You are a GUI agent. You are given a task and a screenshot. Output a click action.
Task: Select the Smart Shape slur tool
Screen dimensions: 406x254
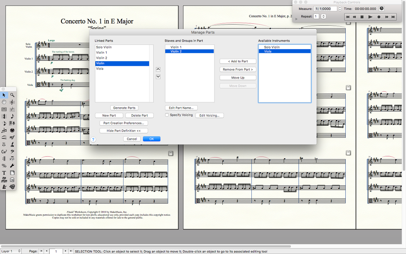point(4,137)
